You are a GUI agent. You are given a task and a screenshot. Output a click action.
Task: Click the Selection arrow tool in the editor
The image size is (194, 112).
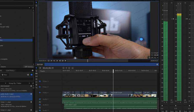pos(36,68)
